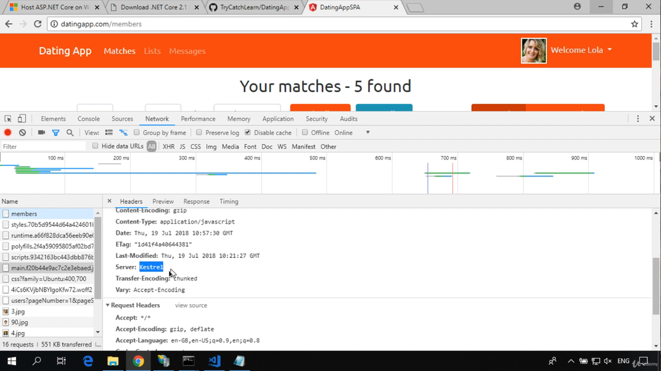This screenshot has width=661, height=371.
Task: Activate the inspect element picker icon
Action: click(x=8, y=119)
